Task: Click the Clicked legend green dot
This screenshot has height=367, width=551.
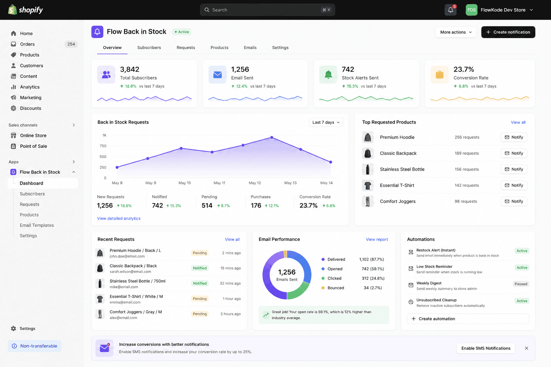Action: click(x=323, y=278)
